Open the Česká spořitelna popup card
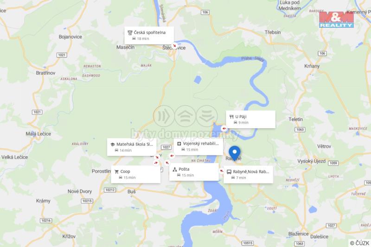The height and width of the screenshot is (247, 371). 149,36
